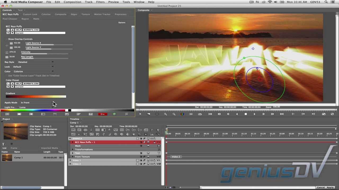Click the T text tool icon in Timeline toolbar

tap(158, 130)
